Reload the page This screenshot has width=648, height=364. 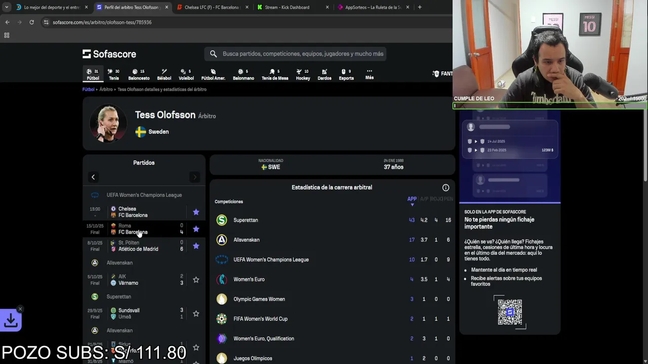coord(31,22)
